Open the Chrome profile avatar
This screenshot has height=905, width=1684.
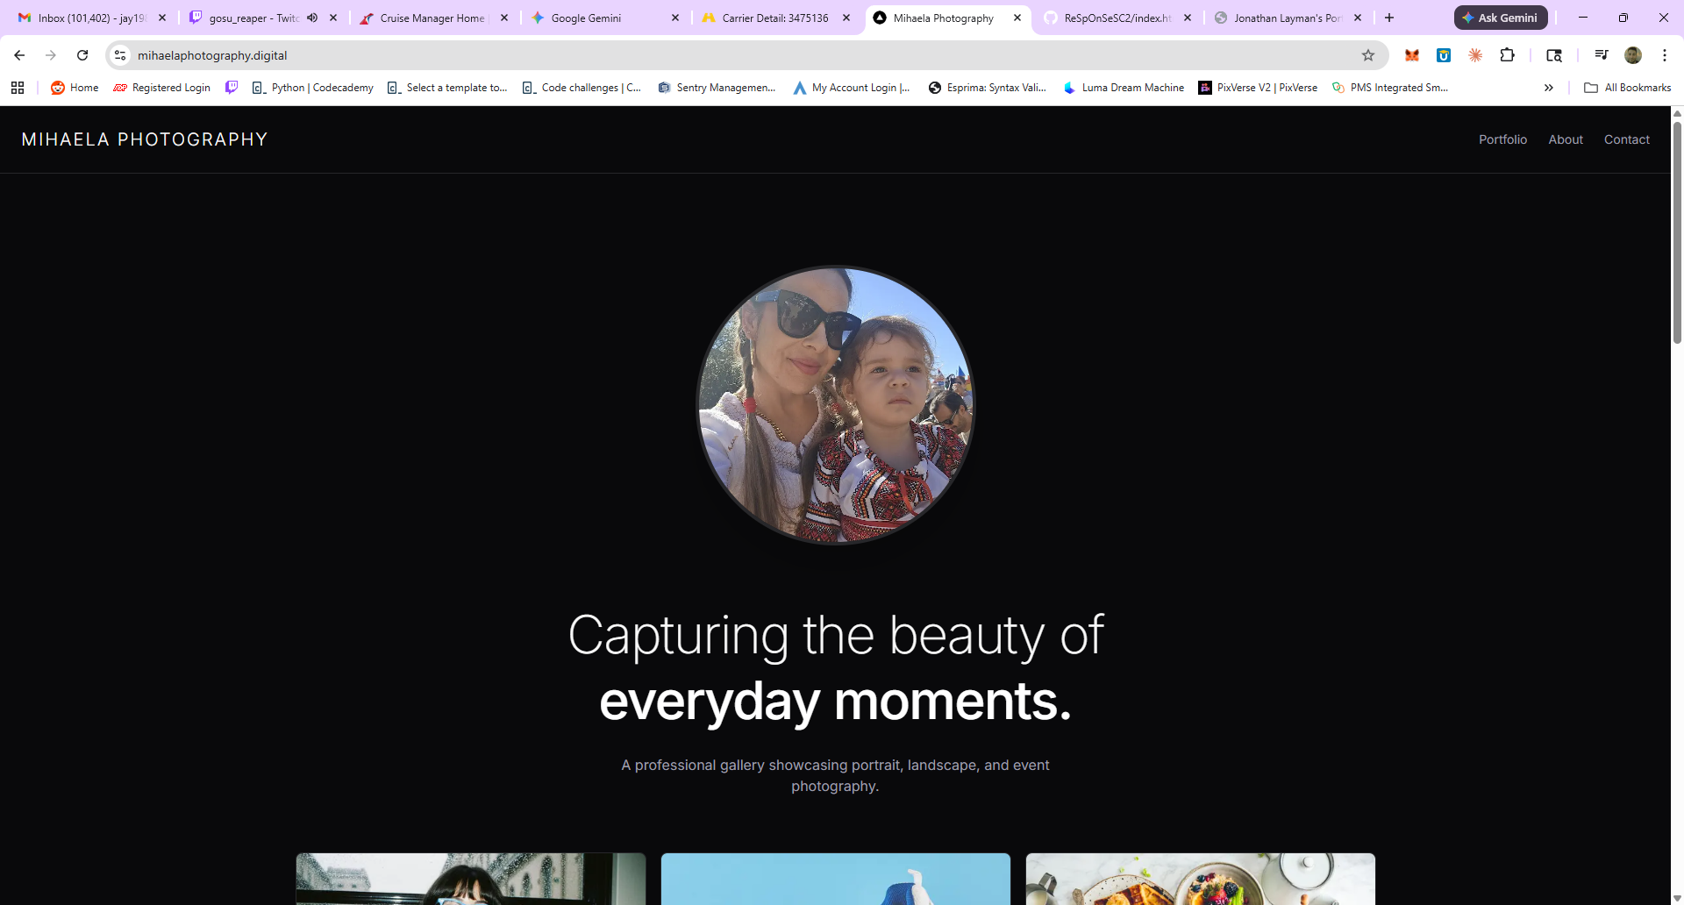(1633, 55)
